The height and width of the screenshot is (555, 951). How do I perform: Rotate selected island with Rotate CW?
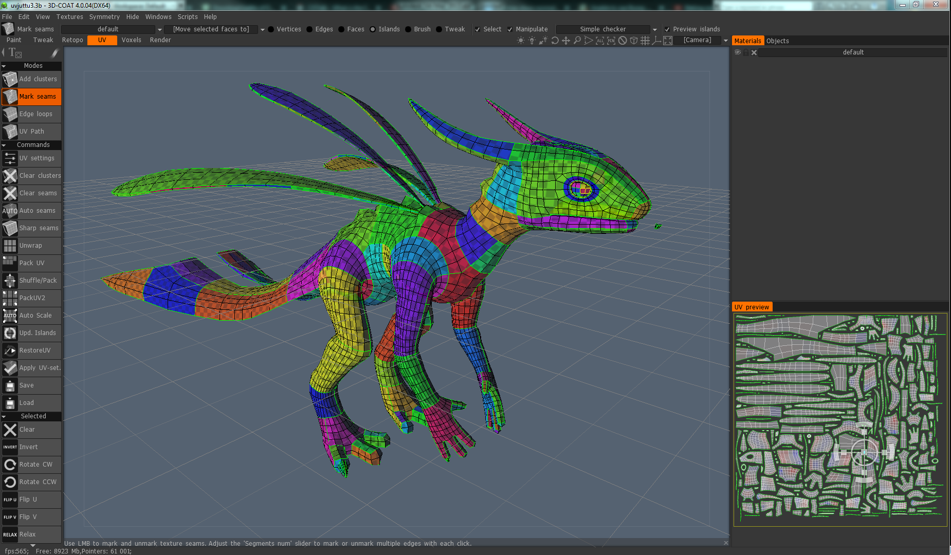point(31,465)
